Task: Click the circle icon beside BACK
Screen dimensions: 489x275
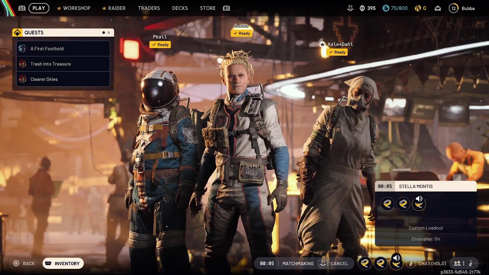Action: (16, 264)
